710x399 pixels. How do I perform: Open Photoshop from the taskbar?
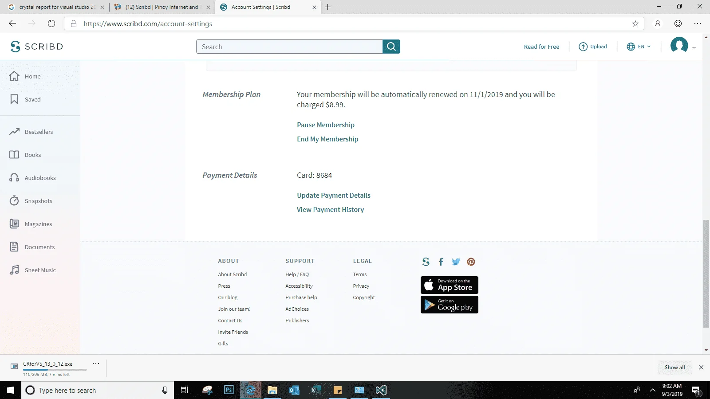click(229, 390)
